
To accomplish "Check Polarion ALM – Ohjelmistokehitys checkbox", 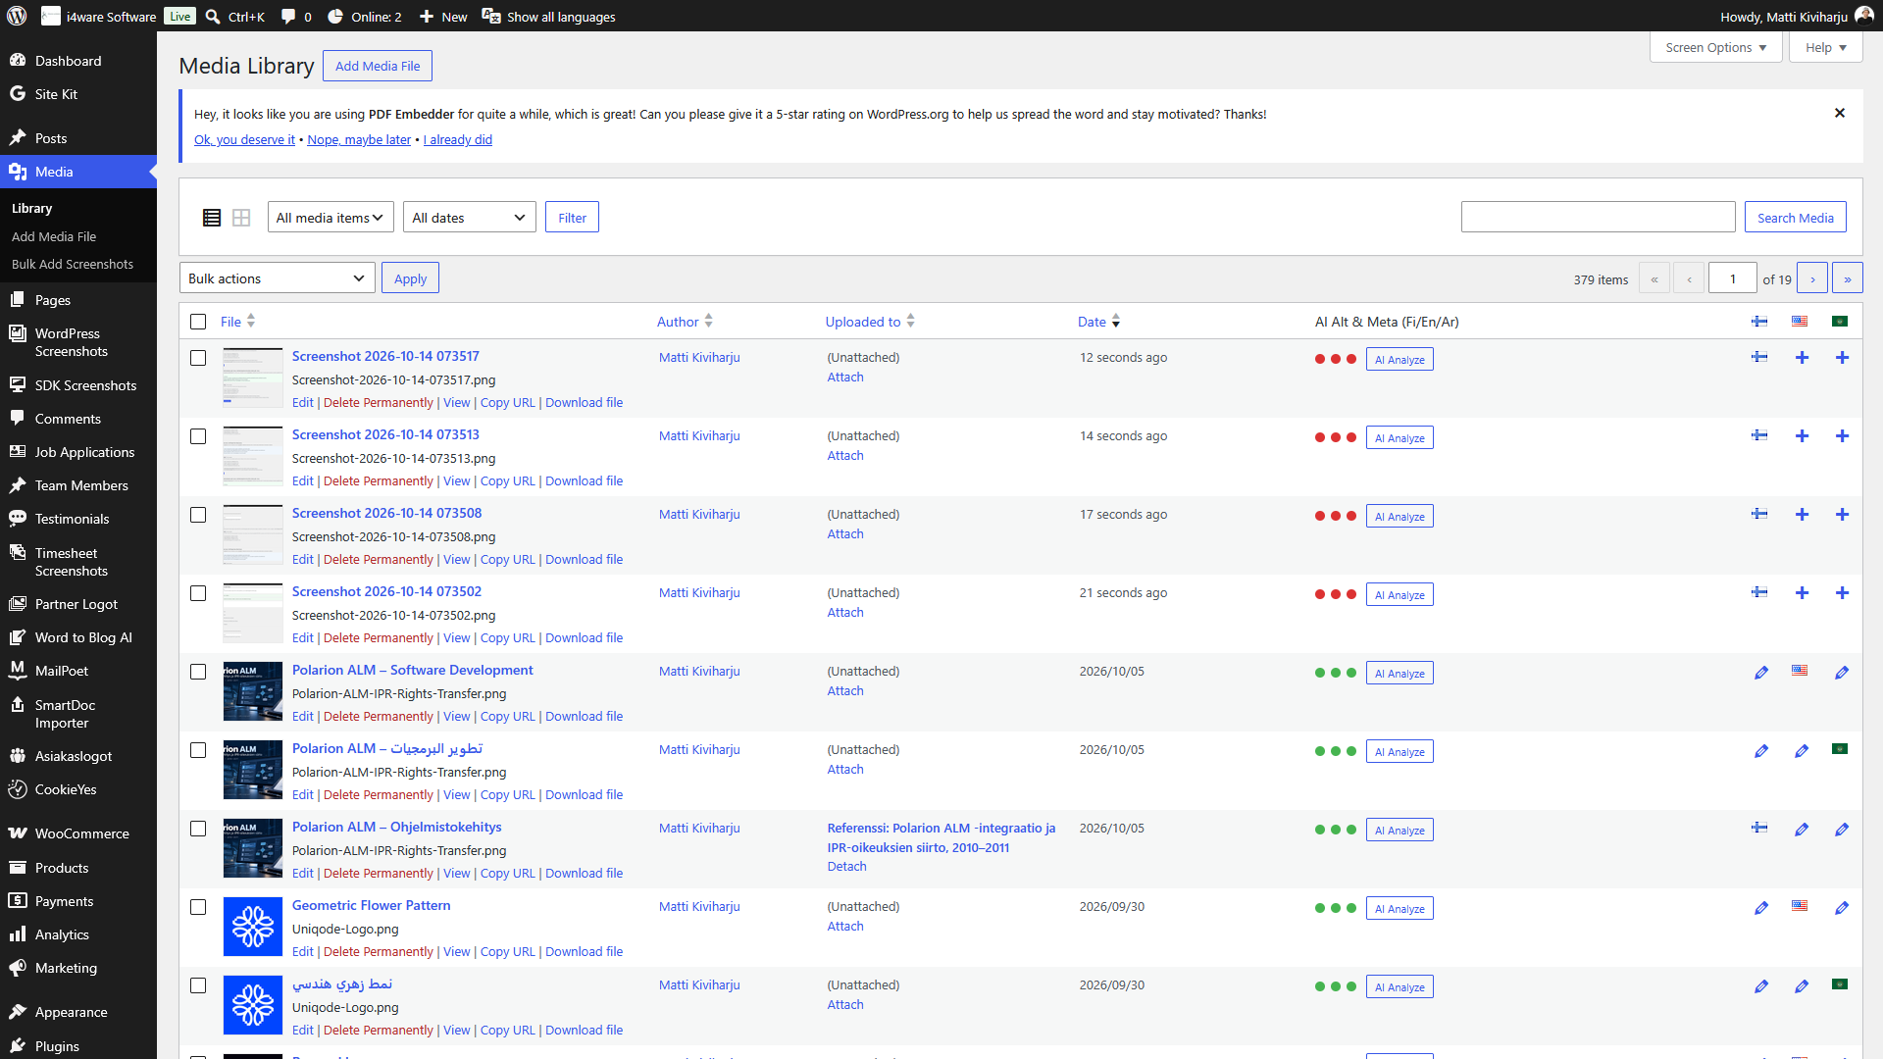I will coord(198,829).
